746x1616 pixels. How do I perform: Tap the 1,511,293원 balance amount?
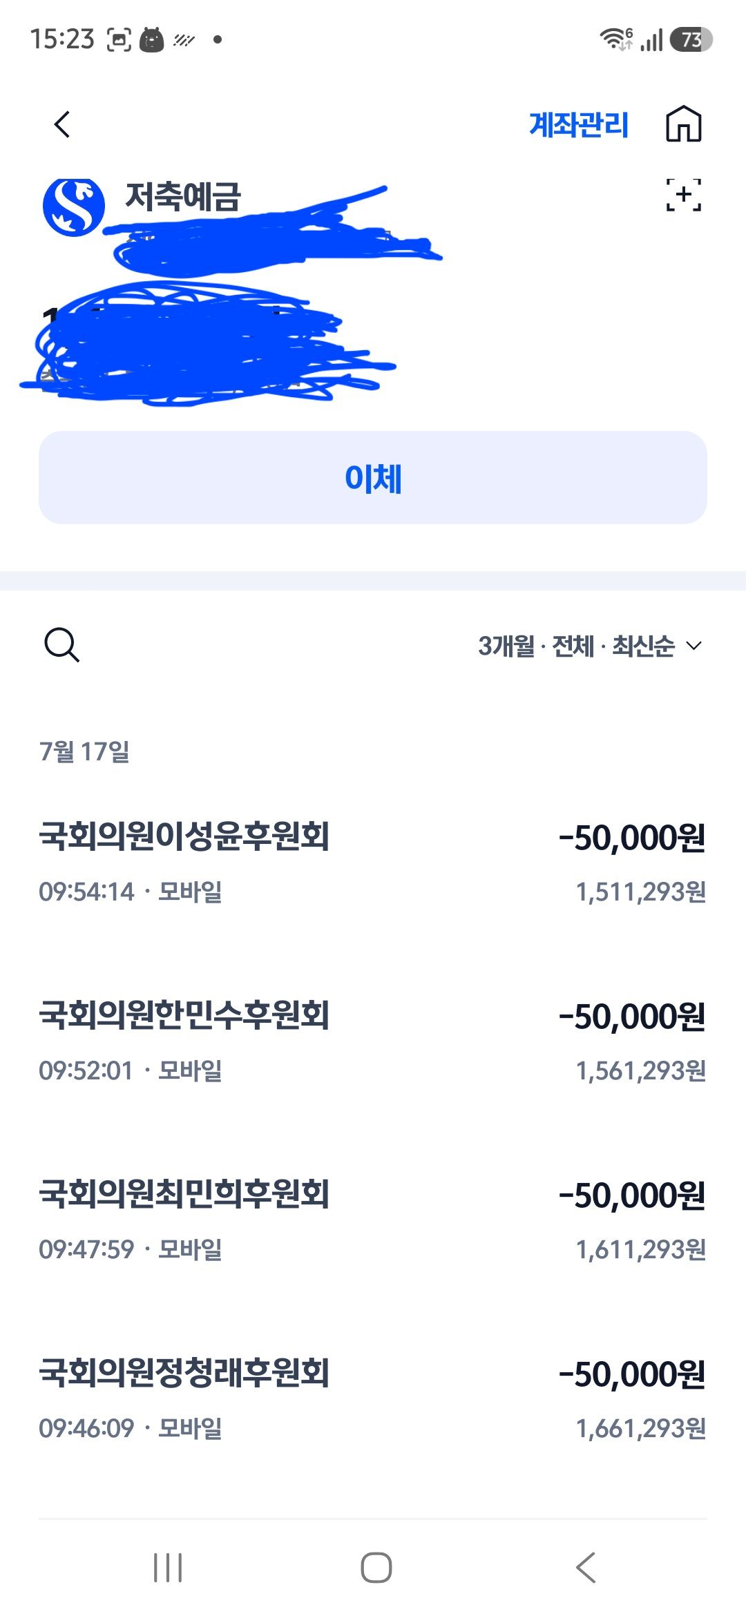click(641, 892)
